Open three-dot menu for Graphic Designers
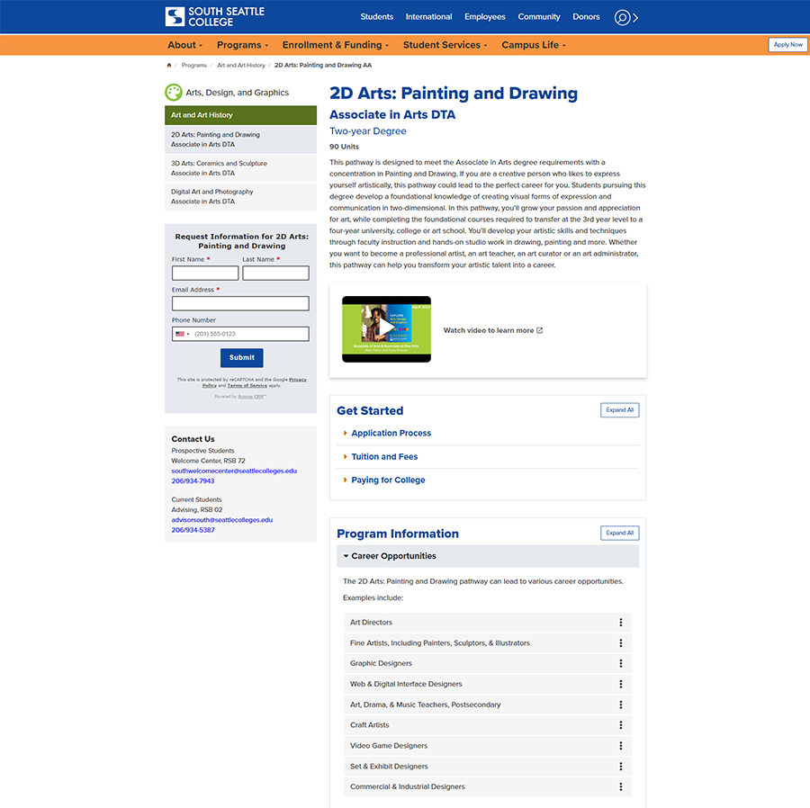810x808 pixels. tap(620, 663)
